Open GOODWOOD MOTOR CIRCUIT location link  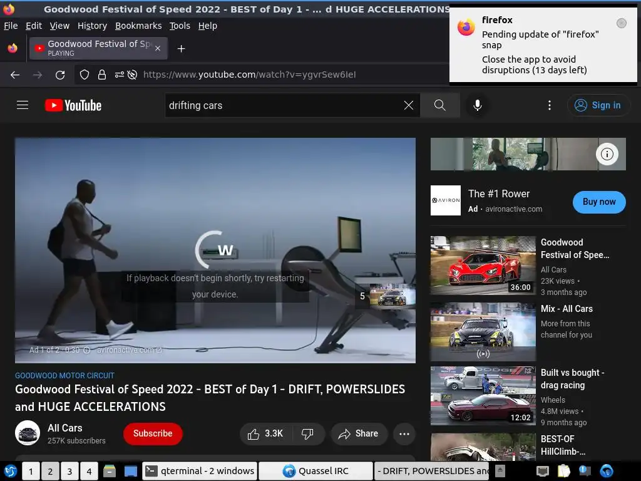pos(64,376)
